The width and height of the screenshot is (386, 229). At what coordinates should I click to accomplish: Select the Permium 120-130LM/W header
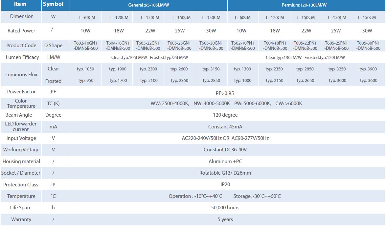[x=306, y=5]
